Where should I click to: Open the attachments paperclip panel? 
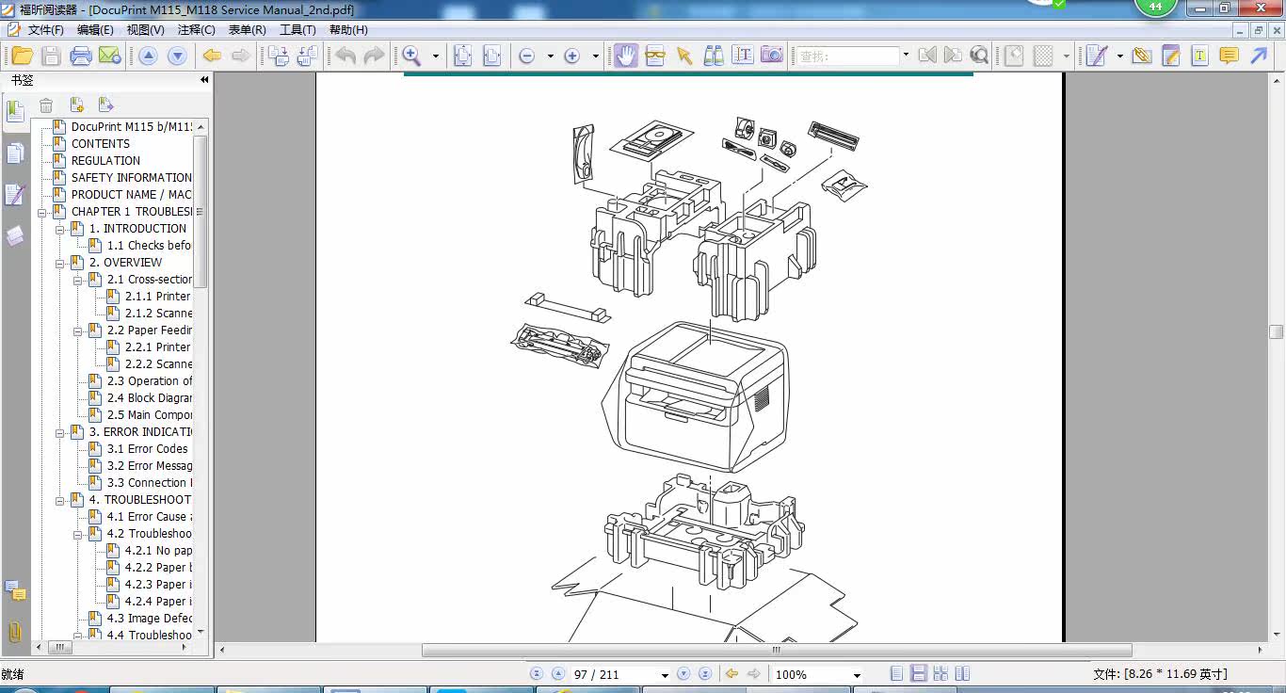pyautogui.click(x=15, y=632)
